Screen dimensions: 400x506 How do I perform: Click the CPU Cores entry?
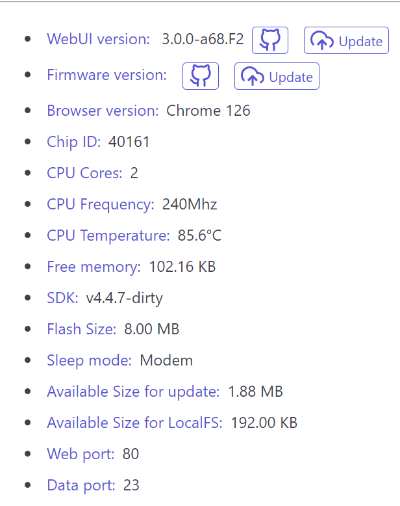pos(92,173)
